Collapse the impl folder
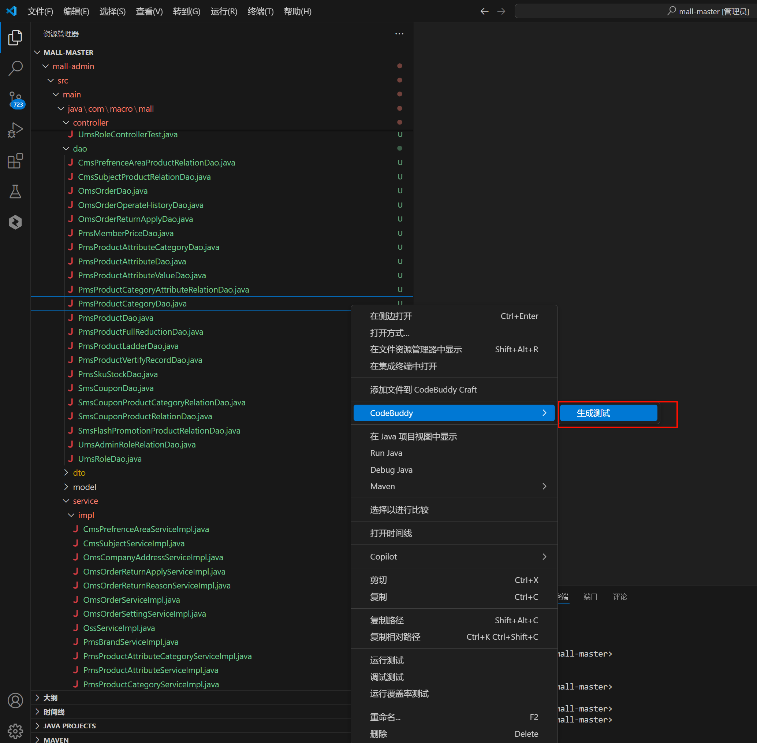 click(191, 515)
